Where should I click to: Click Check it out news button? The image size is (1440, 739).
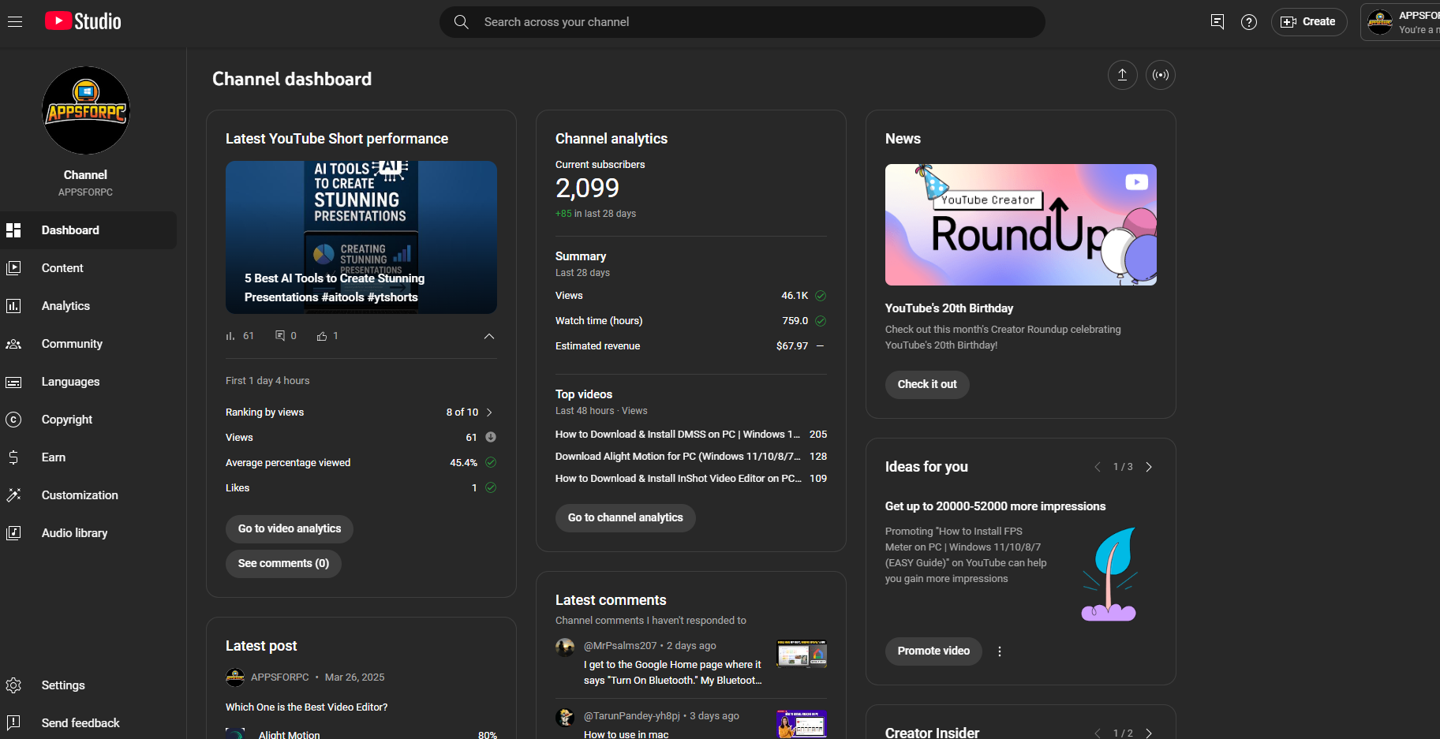tap(927, 385)
